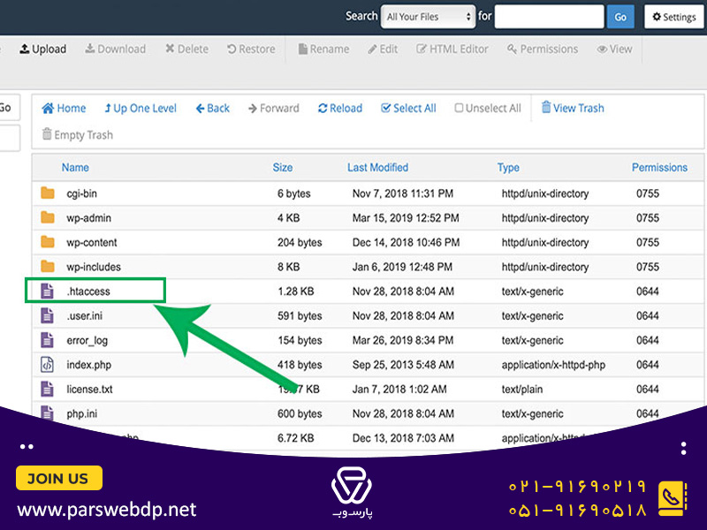Image resolution: width=707 pixels, height=530 pixels.
Task: Select the index.php file name
Action: tap(89, 365)
